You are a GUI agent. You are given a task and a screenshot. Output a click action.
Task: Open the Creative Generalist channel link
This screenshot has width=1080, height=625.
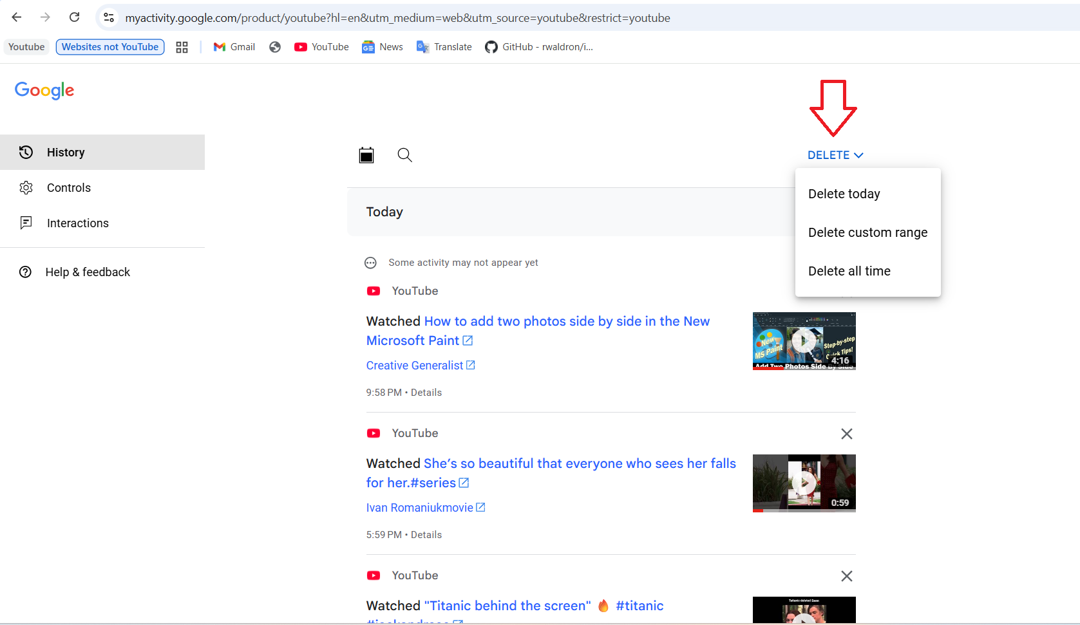click(415, 365)
